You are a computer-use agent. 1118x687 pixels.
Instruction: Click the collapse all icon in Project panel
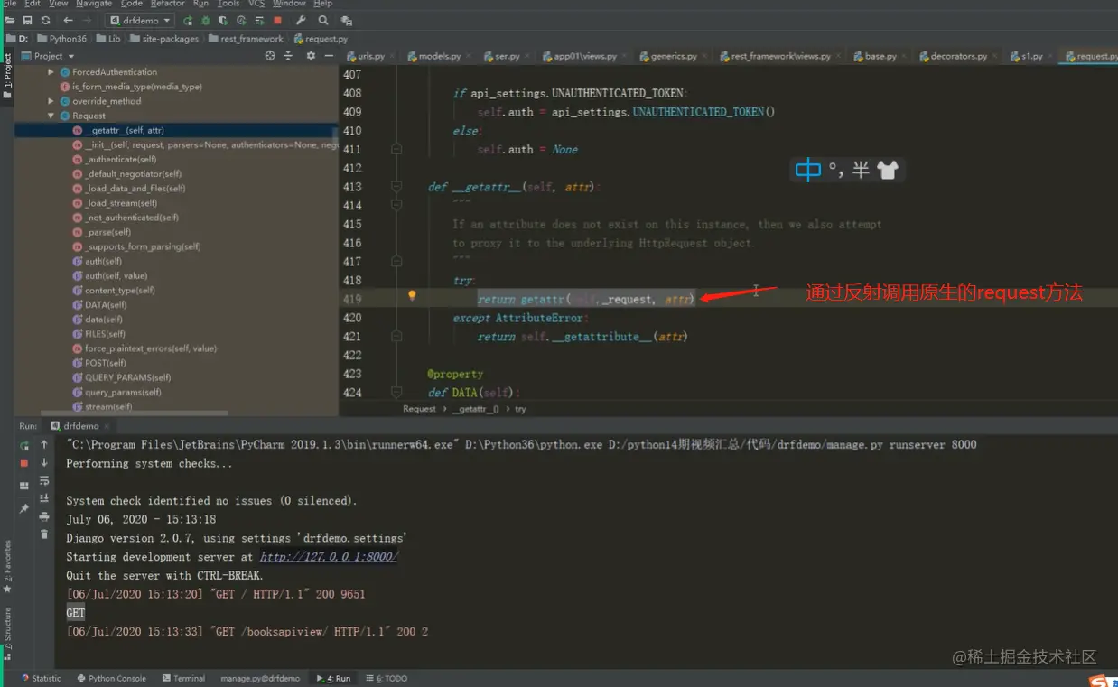[x=288, y=56]
